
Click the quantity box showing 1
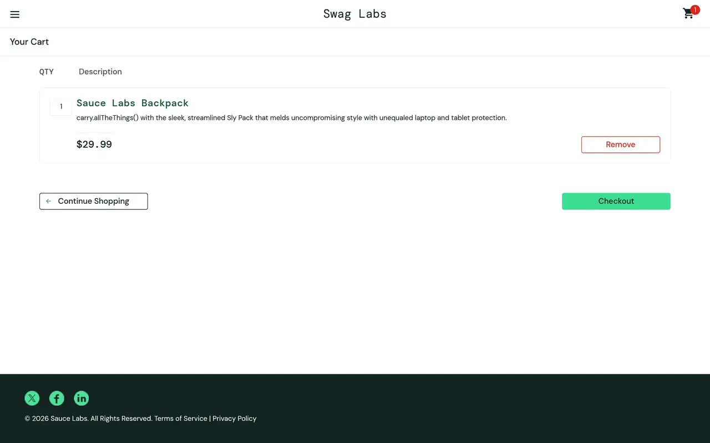[61, 107]
